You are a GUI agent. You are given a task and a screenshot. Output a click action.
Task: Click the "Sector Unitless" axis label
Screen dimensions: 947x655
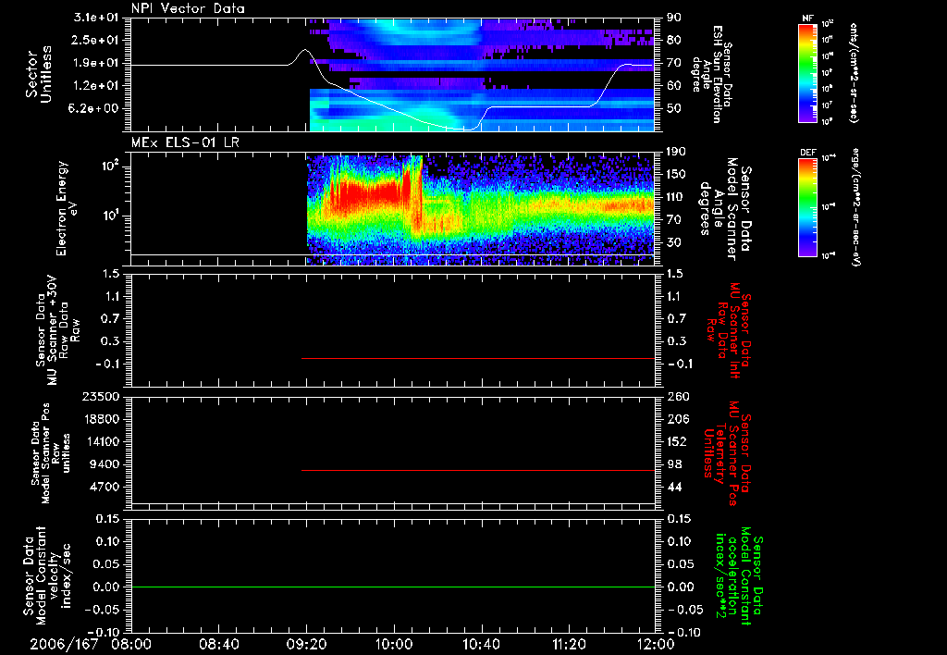click(39, 74)
